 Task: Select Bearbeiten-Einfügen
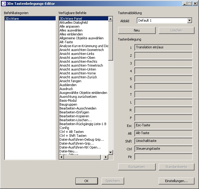[84, 112]
